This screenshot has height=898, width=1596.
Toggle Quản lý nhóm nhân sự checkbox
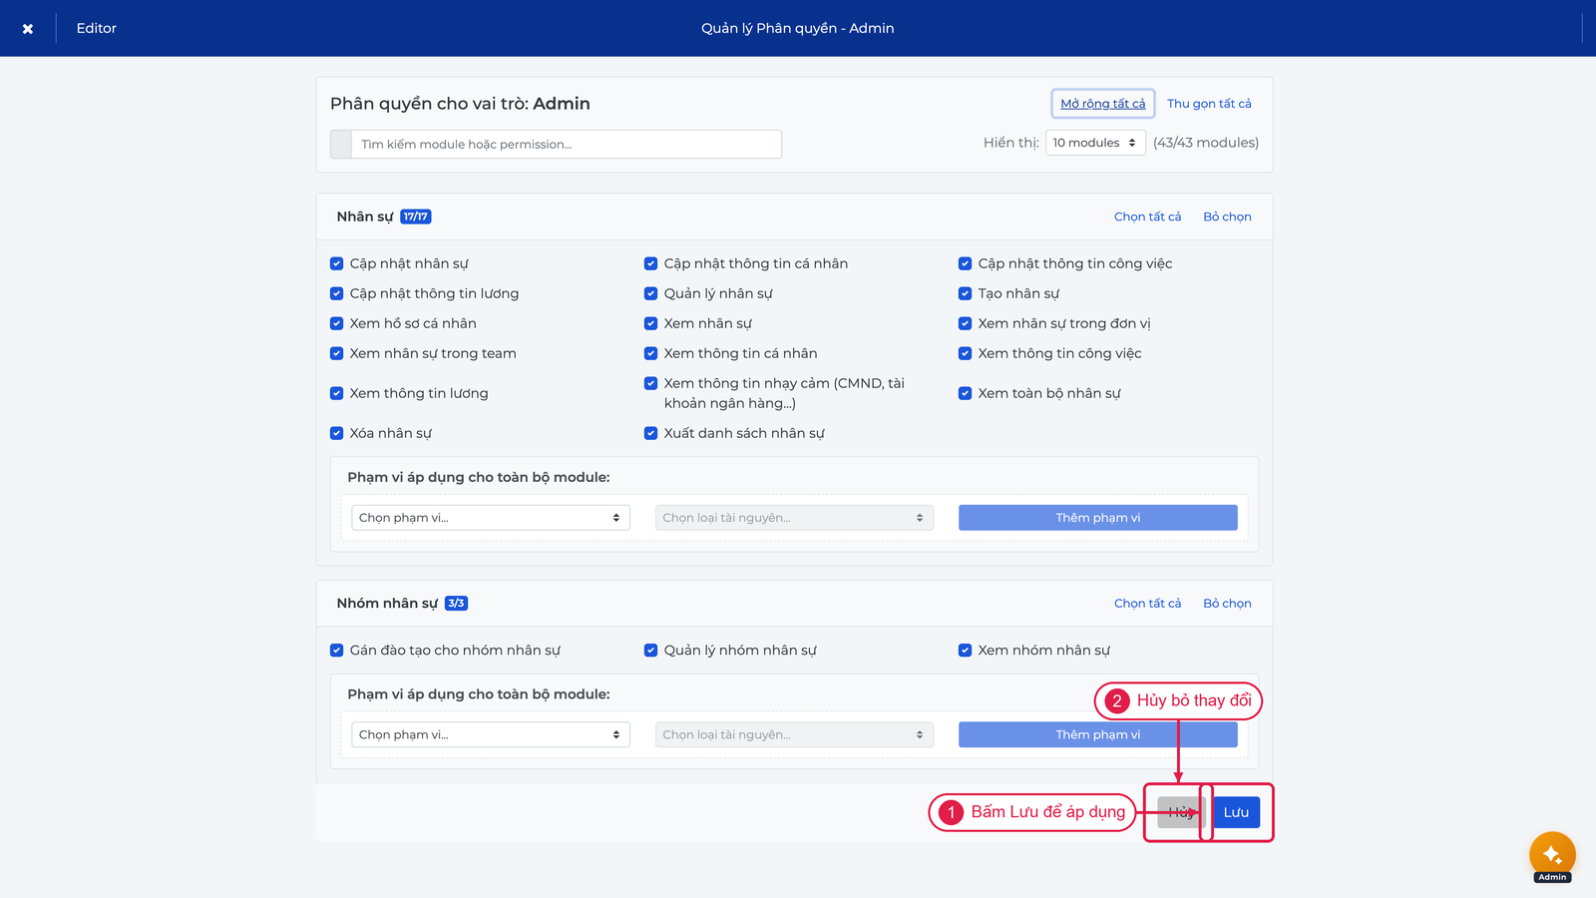click(x=651, y=651)
